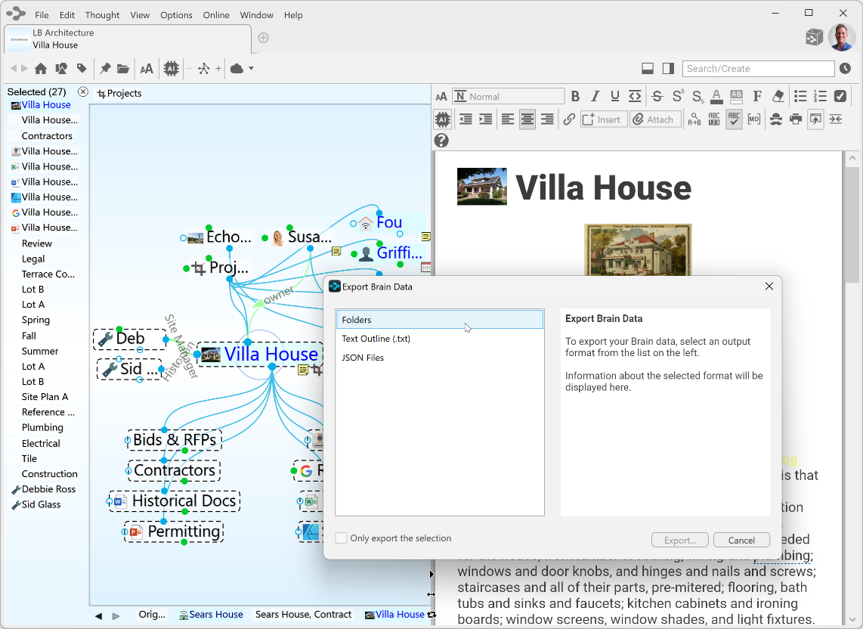Open the Options menu
This screenshot has width=863, height=629.
click(176, 15)
